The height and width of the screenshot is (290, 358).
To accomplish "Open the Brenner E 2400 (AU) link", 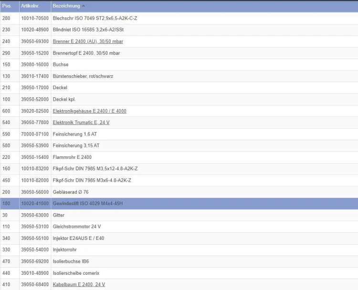I will point(88,41).
